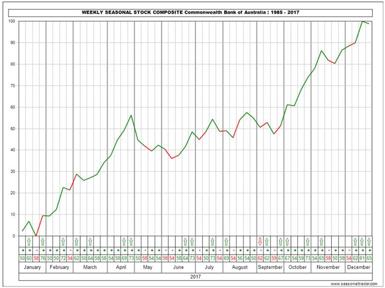Click the 20 label on the y-axis
385x288 pixels.
pyautogui.click(x=13, y=193)
